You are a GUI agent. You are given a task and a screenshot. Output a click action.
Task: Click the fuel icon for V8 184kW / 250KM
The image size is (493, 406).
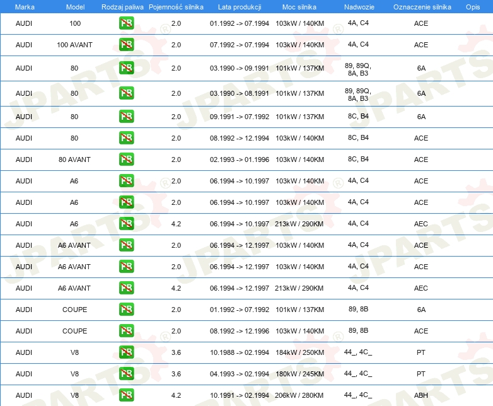click(126, 352)
